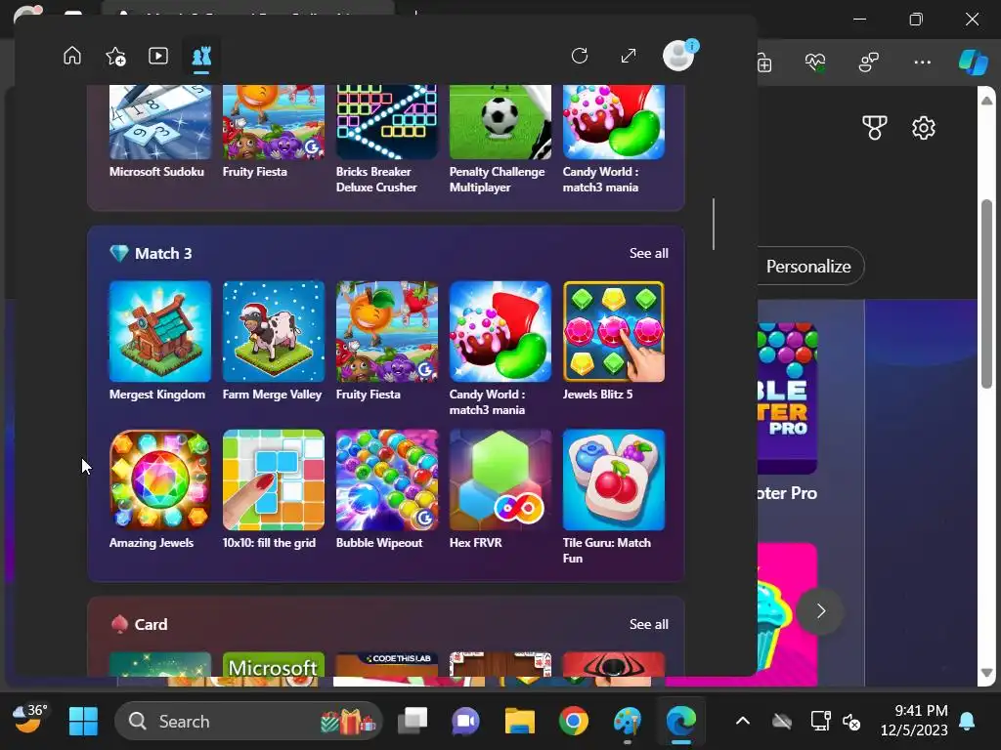Click the network display tray icon
This screenshot has width=1001, height=750.
coord(820,722)
